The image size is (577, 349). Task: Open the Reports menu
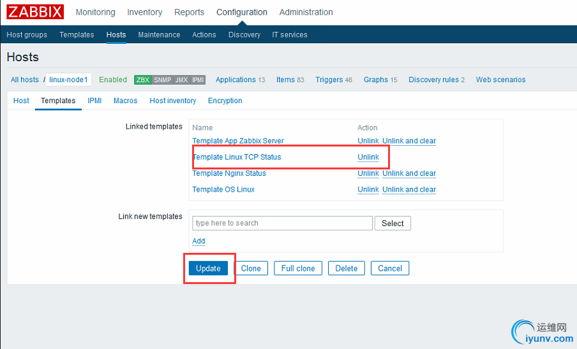pyautogui.click(x=189, y=12)
